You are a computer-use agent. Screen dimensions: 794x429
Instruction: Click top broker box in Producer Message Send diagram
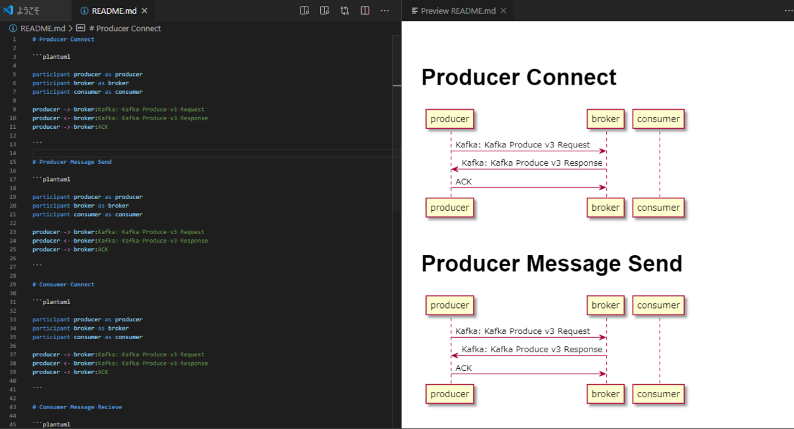tap(605, 305)
